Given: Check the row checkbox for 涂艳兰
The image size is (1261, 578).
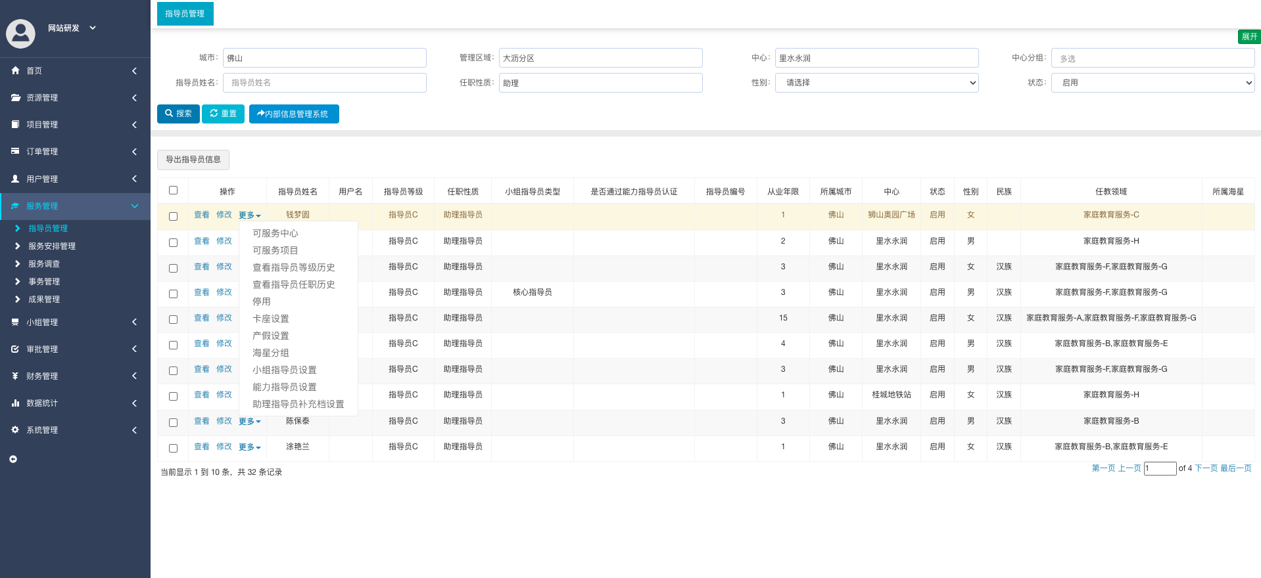Looking at the screenshot, I should pyautogui.click(x=173, y=448).
